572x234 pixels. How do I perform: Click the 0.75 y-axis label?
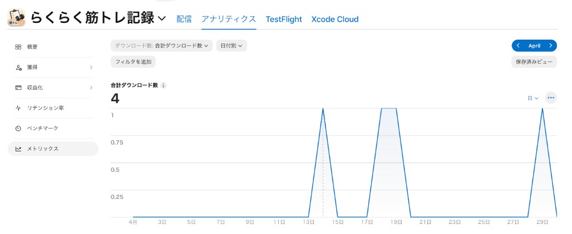click(117, 142)
